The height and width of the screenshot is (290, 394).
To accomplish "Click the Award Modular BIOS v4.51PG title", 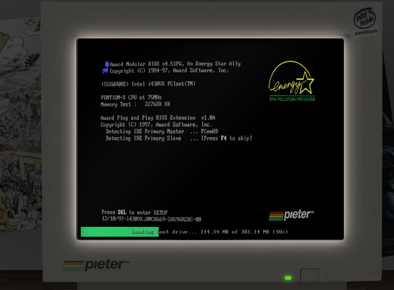I will point(175,64).
